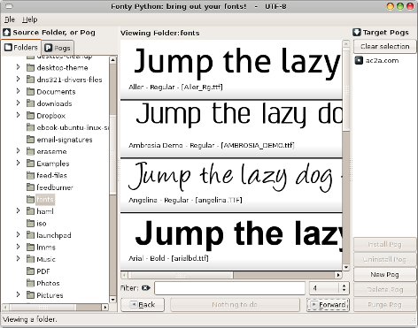Clear the filter with the X icon
This screenshot has width=418, height=328.
146,288
